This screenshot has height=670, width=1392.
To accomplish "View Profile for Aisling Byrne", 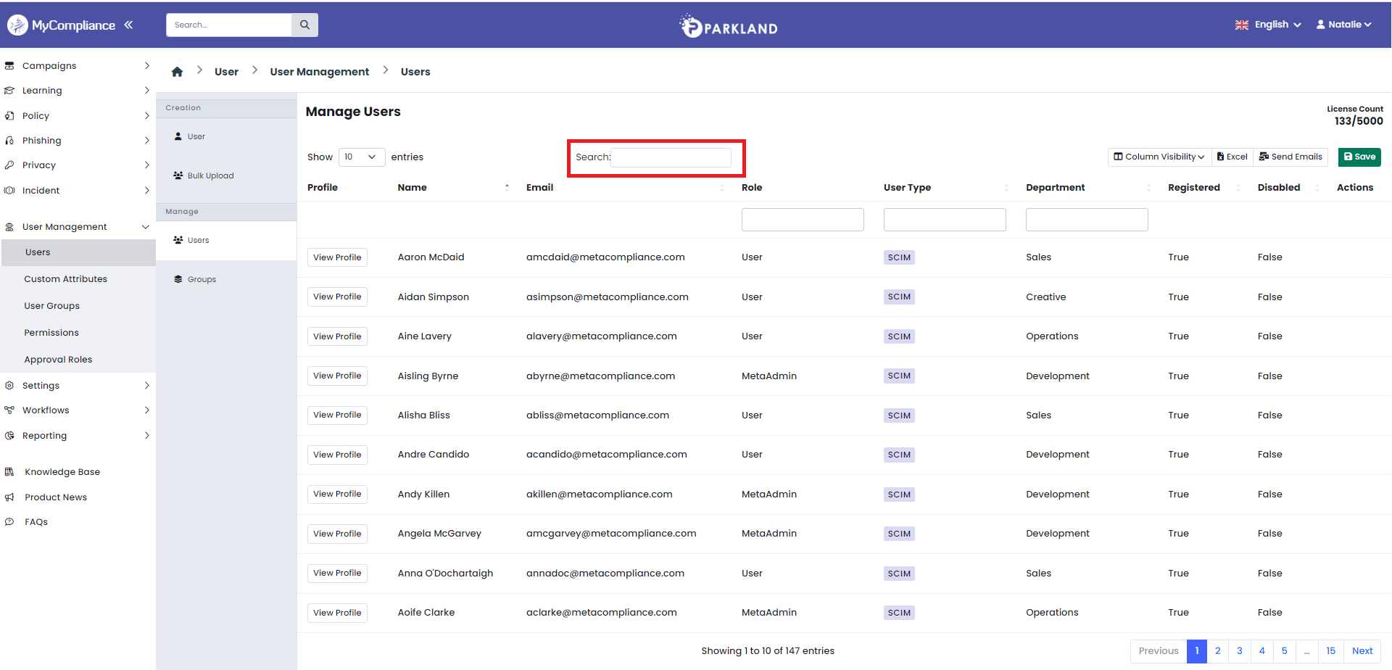I will click(x=337, y=376).
